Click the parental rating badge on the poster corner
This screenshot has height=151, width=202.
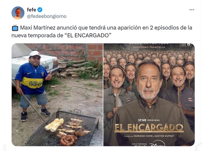click(x=185, y=45)
